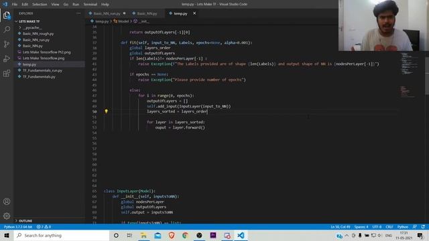429x241 pixels.
Task: Click the Windows search box
Action: 61,236
